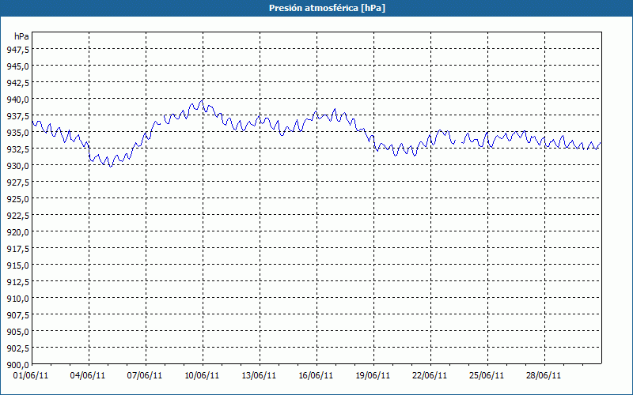Viewport: 633px width, 395px height.
Task: Select the 940,0 y-axis label
Action: point(17,100)
